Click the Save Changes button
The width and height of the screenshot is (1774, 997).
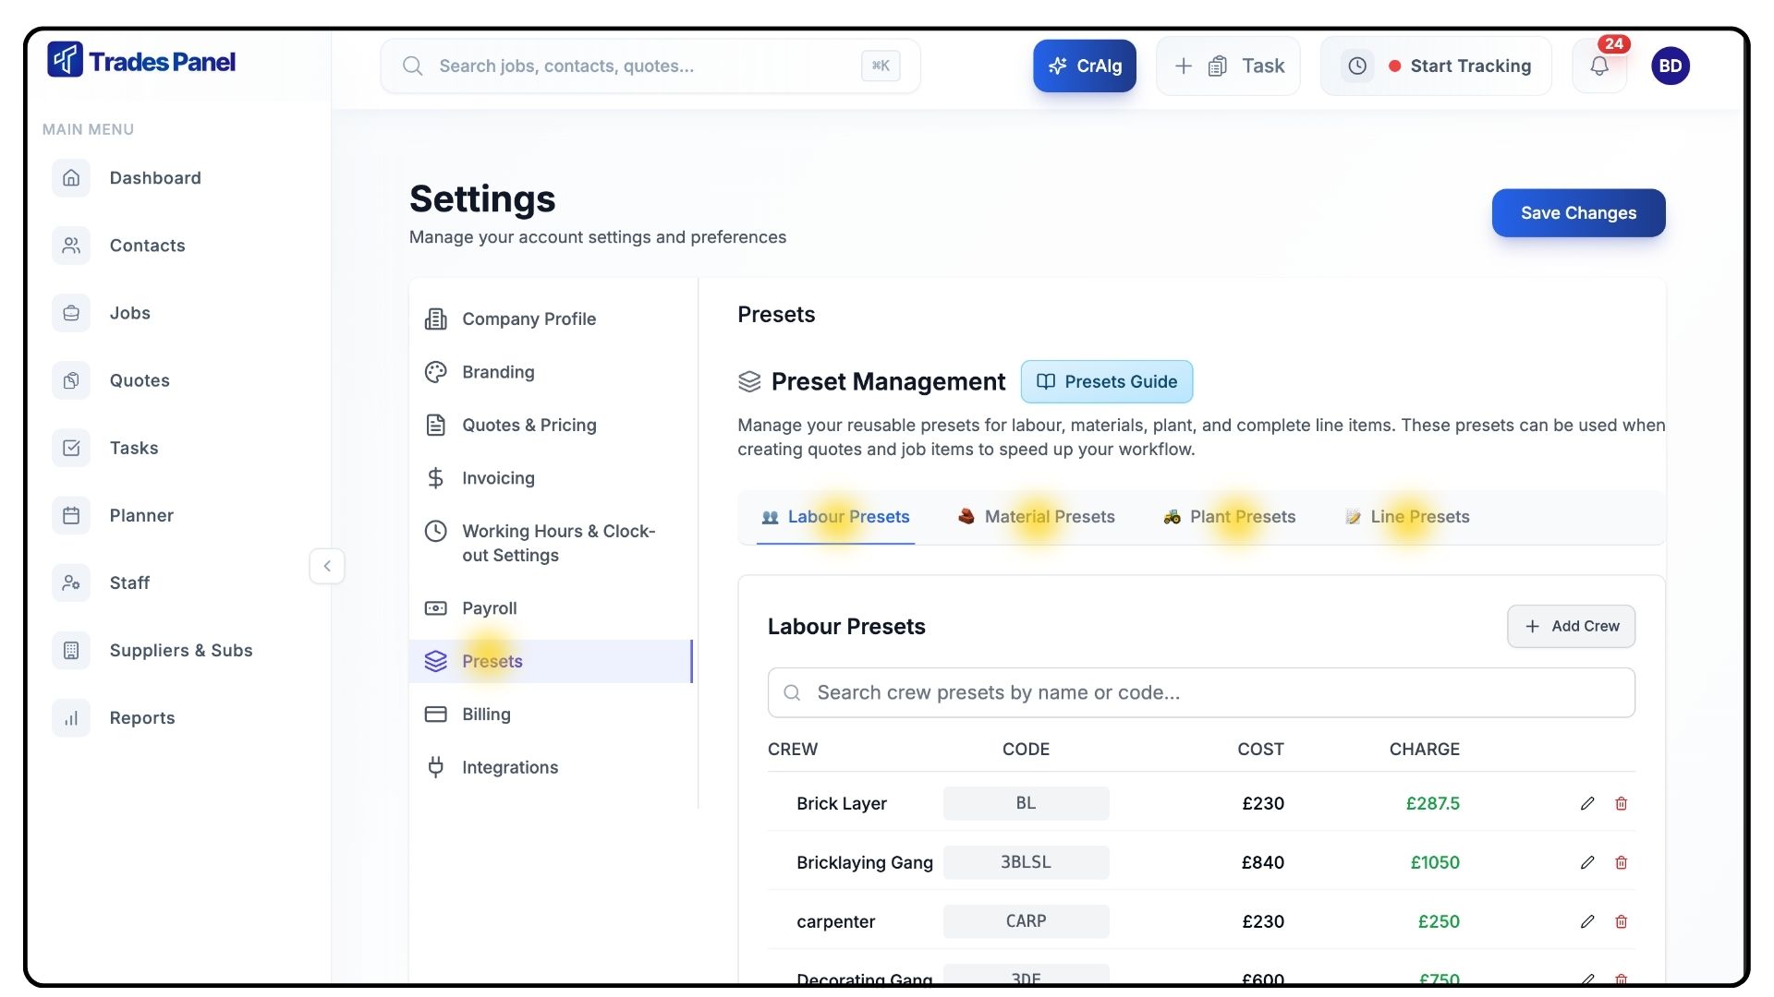tap(1578, 213)
